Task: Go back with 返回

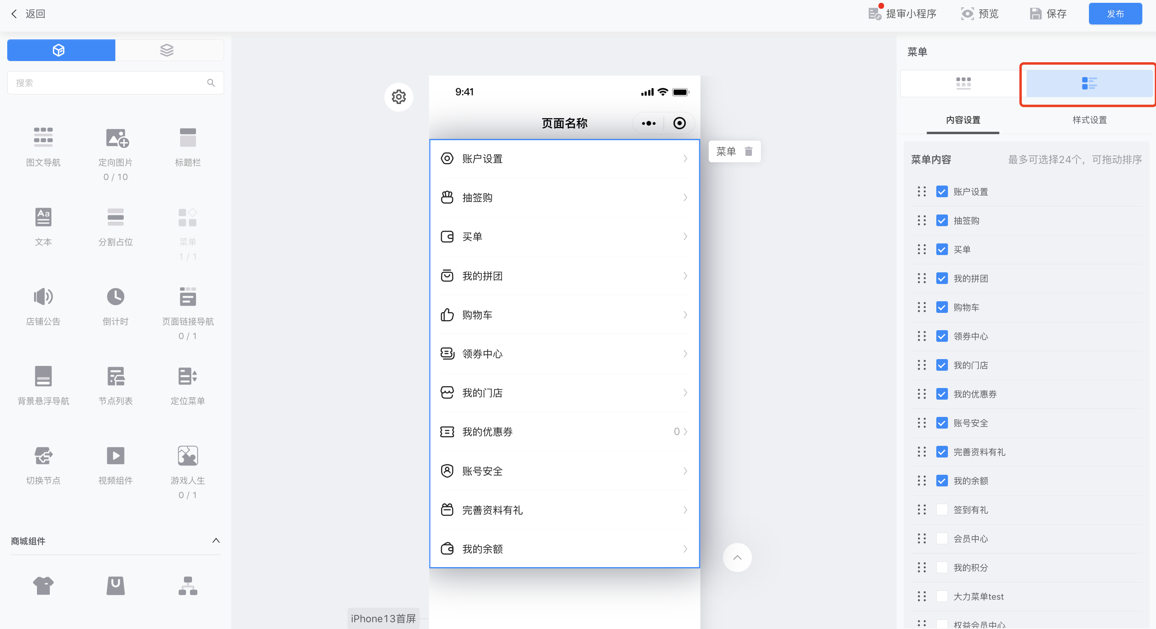Action: point(28,14)
